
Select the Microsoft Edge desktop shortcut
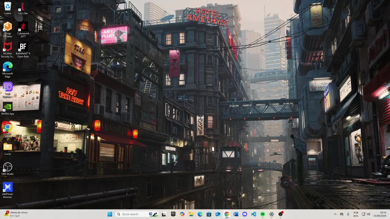(8, 70)
